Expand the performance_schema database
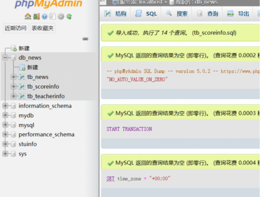Screen dimensions: 261x197 pos(5,135)
